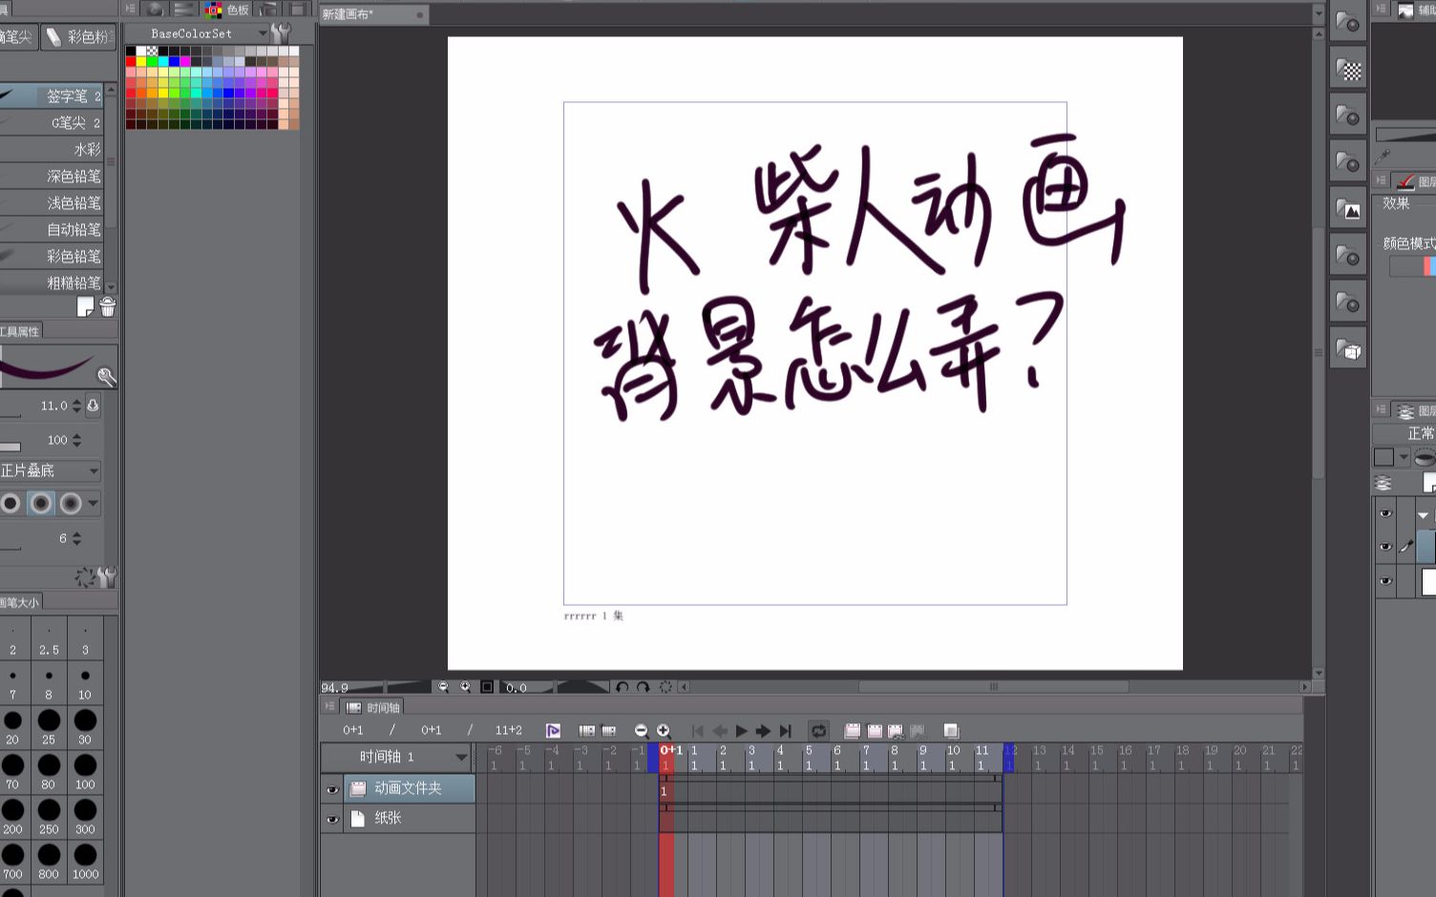Viewport: 1436px width, 897px height.
Task: Click the wrench icon beside BaseColorSet
Action: [283, 31]
